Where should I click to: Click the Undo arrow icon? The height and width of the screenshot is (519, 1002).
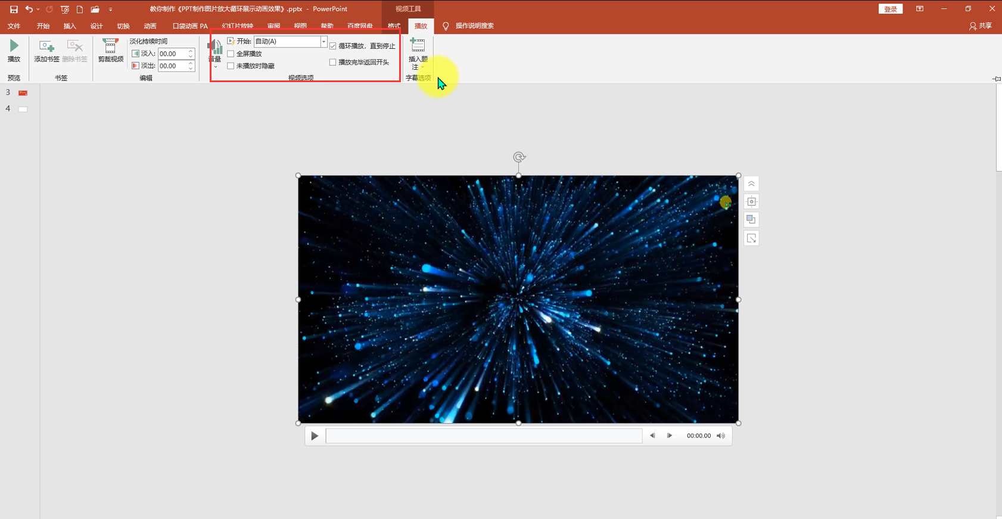coord(29,9)
